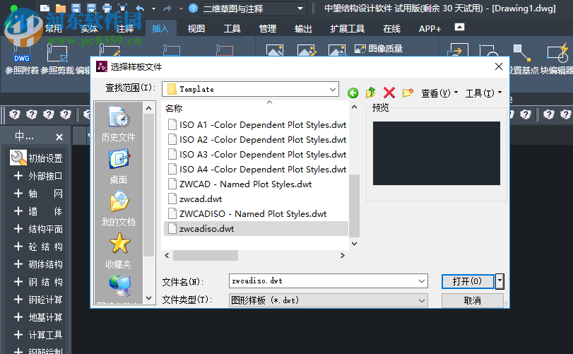Select the zwcadiso.dwt file

click(256, 229)
